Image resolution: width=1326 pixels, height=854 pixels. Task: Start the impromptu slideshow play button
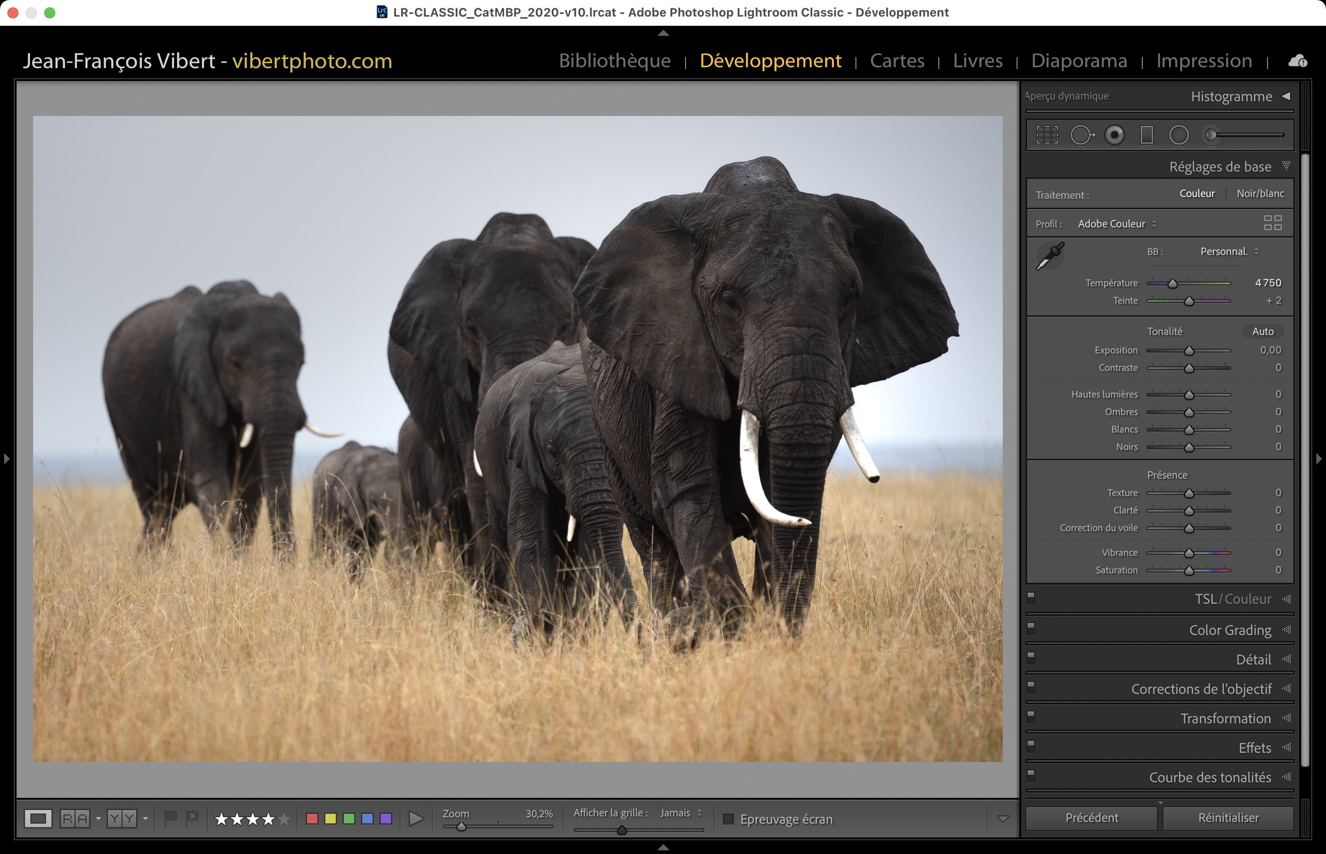coord(416,819)
